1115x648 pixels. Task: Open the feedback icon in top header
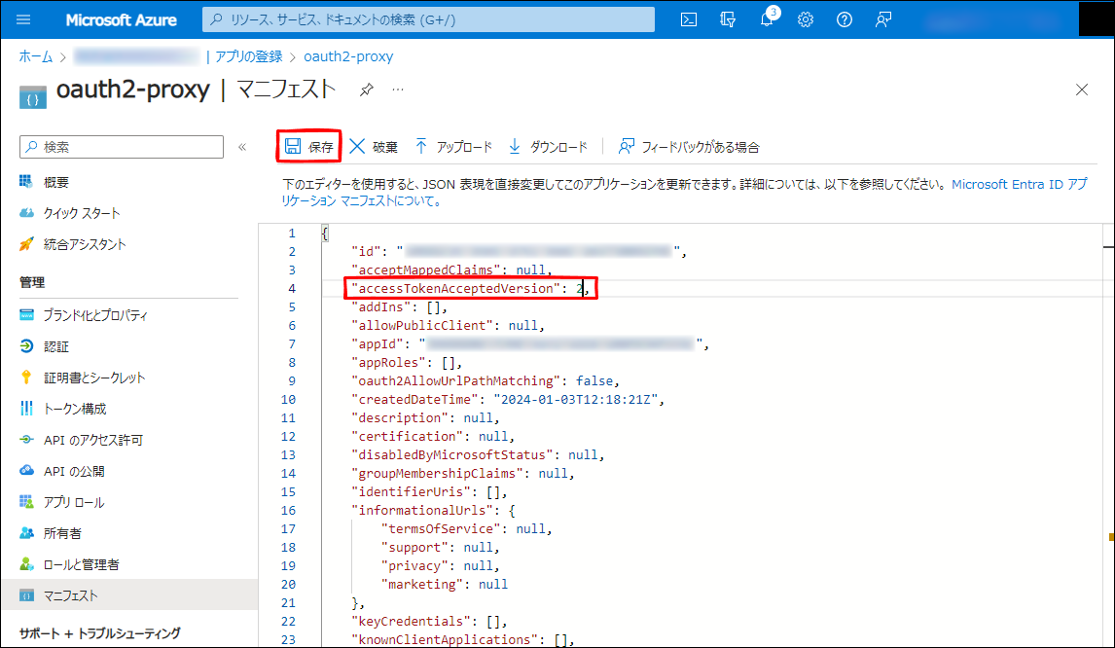[x=883, y=19]
